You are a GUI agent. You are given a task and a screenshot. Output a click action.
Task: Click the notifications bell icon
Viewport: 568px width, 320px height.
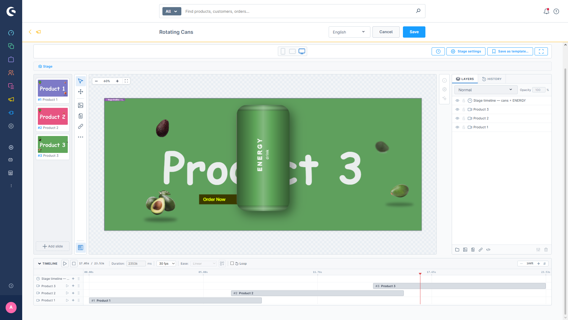(546, 11)
